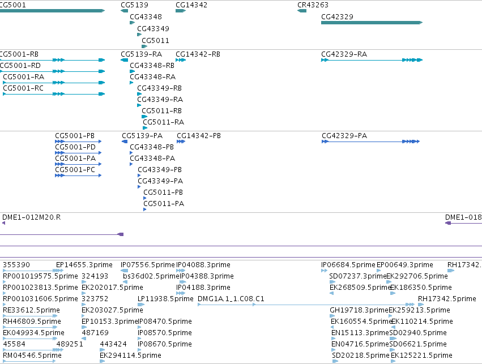Image resolution: width=482 pixels, height=364 pixels.
Task: Click the CG5011-PA protein label
Action: tap(164, 204)
